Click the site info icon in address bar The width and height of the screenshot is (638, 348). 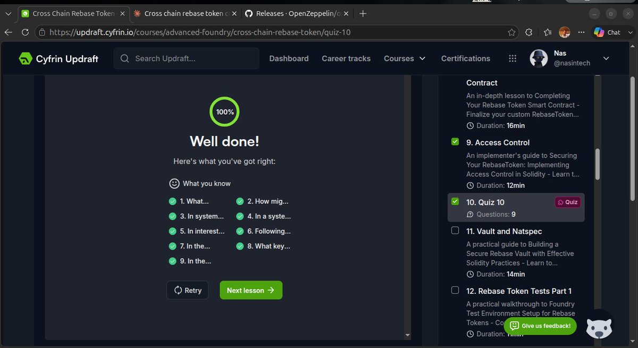[42, 32]
